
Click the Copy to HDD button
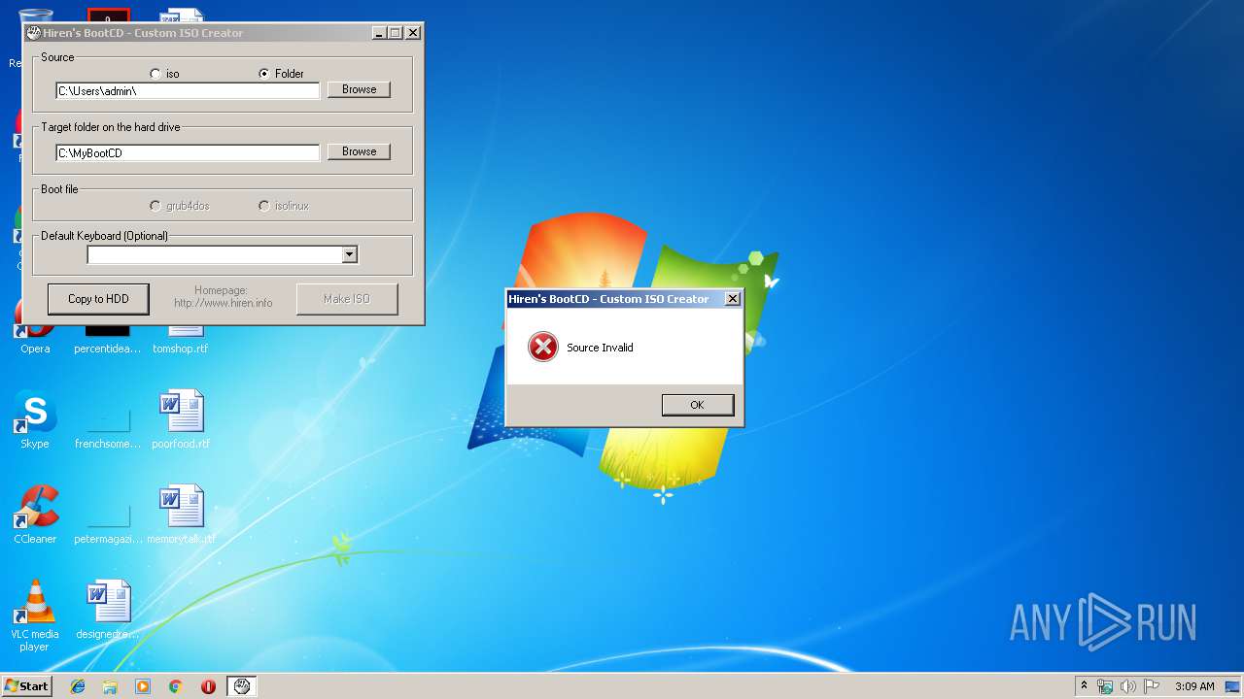tap(98, 299)
